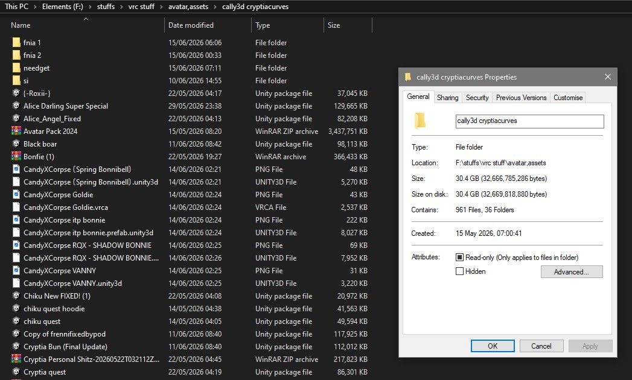632x380 pixels.
Task: Click the chiku quest hoodie Unity icon
Action: point(16,309)
